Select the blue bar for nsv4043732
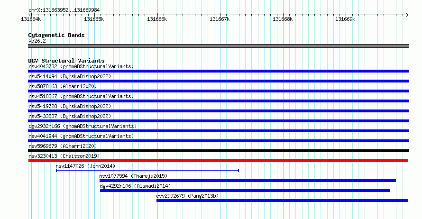422x219 pixels. coord(218,71)
